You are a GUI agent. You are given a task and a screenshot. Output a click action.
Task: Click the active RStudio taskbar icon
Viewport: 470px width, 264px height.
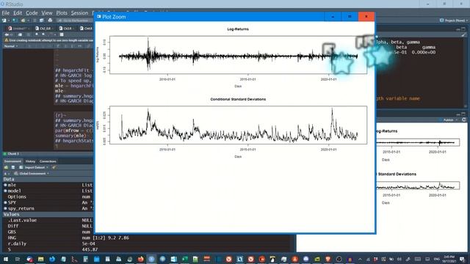click(152, 259)
